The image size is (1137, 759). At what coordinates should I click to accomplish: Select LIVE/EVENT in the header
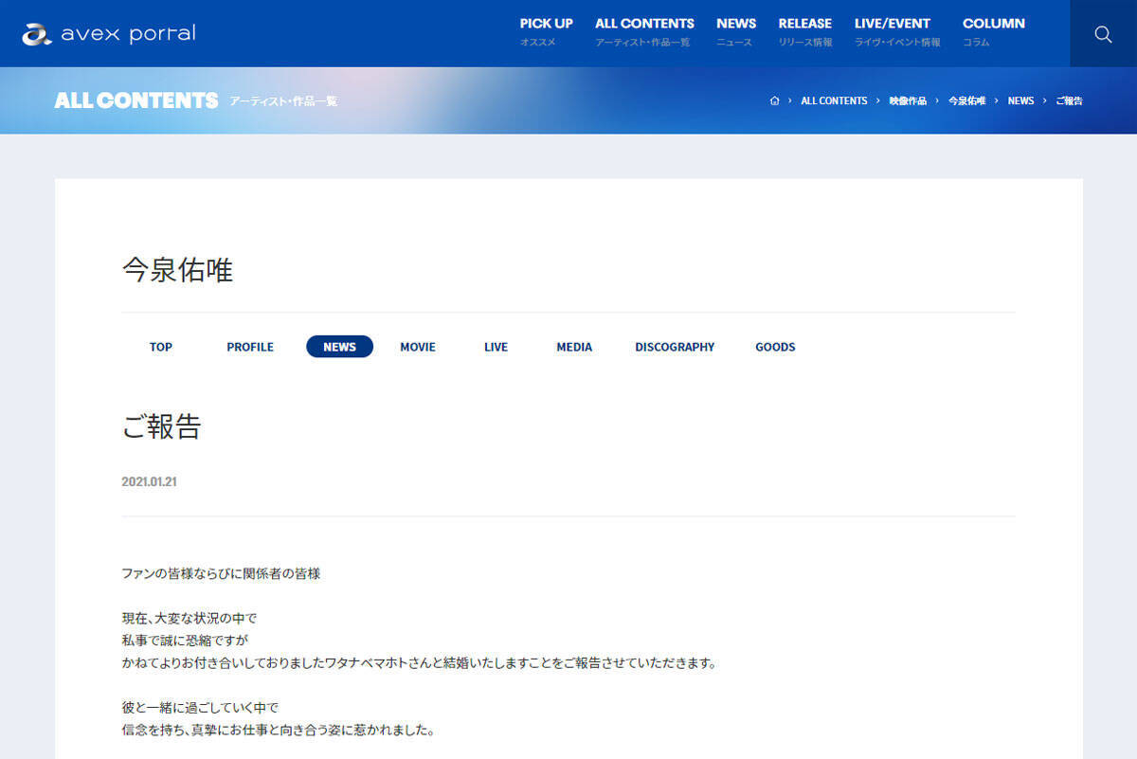tap(893, 31)
